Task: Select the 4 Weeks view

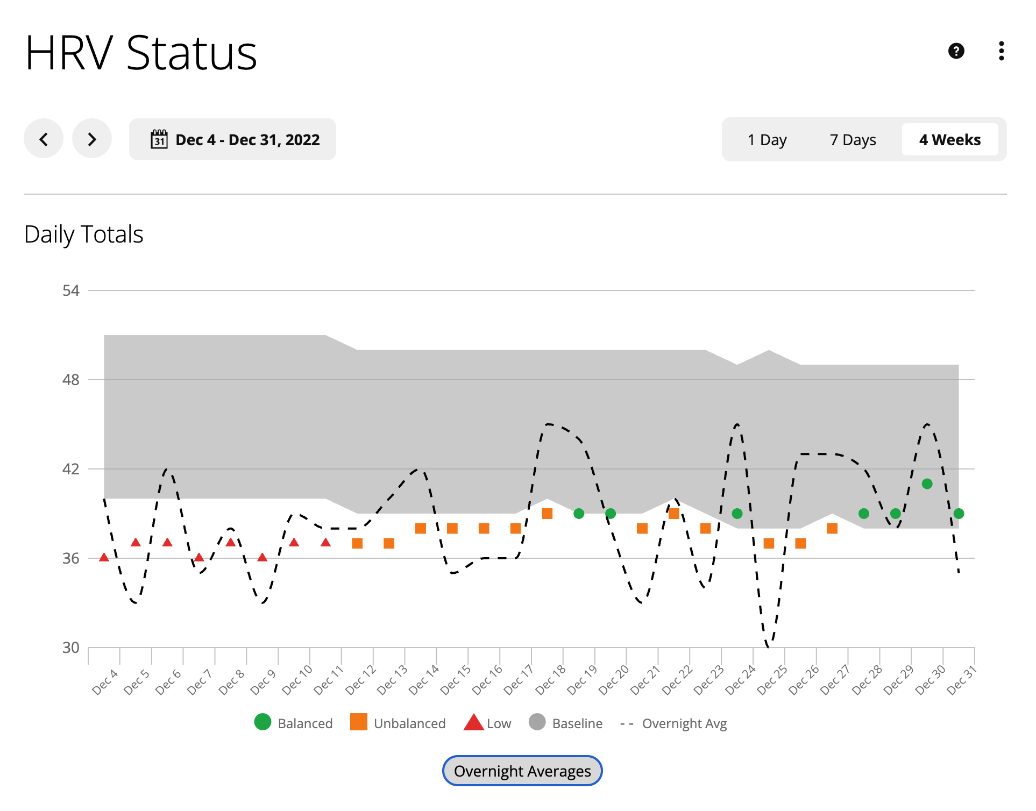Action: coord(949,140)
